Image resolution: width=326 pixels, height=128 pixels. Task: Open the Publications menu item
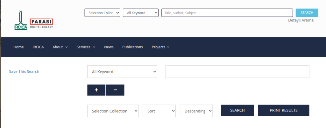[132, 47]
